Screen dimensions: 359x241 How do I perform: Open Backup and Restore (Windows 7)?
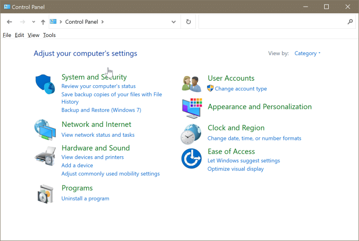(x=101, y=110)
